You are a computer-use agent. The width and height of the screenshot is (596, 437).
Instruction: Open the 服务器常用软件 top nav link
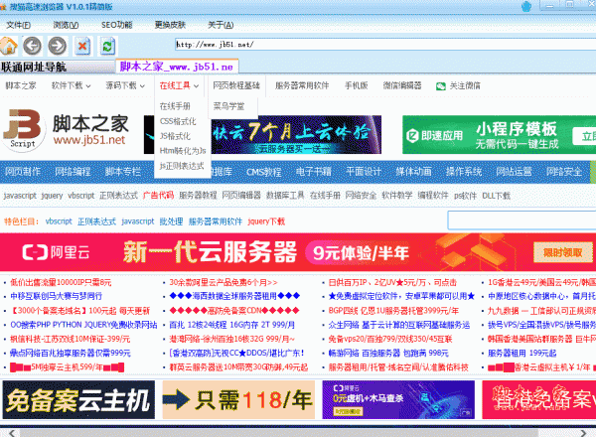302,85
